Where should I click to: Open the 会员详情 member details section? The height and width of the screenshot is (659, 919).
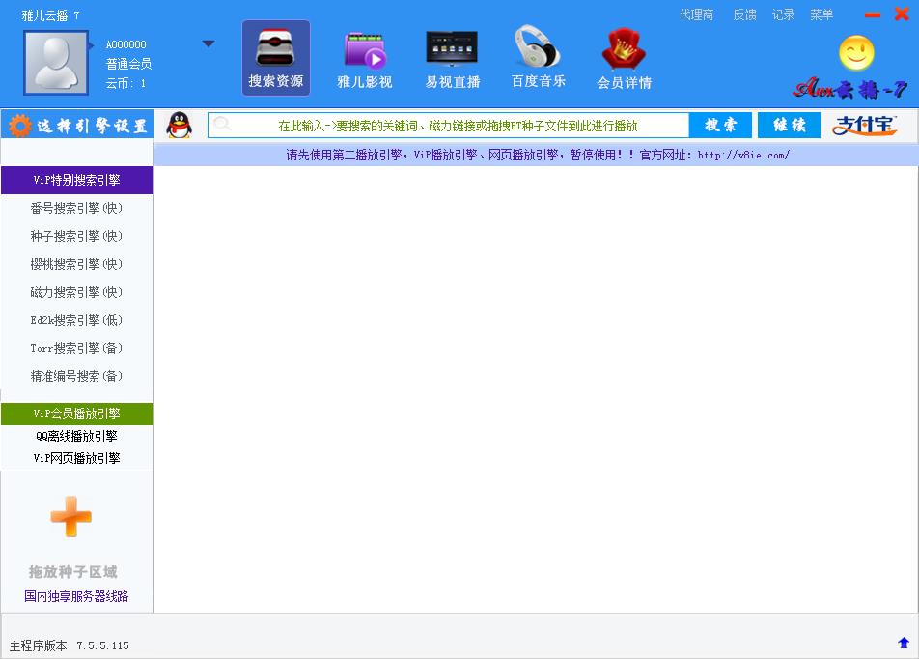[624, 59]
